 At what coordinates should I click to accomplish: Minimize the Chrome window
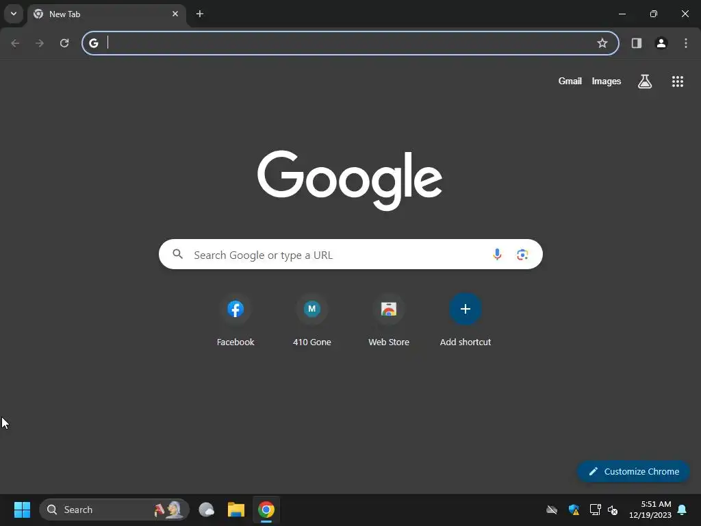tap(622, 14)
